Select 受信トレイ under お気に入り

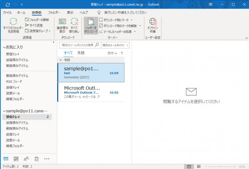tap(13, 54)
